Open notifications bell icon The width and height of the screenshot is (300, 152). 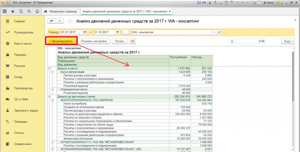coord(37,11)
